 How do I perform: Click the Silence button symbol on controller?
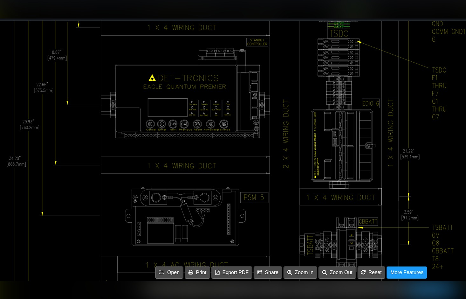[x=224, y=124]
